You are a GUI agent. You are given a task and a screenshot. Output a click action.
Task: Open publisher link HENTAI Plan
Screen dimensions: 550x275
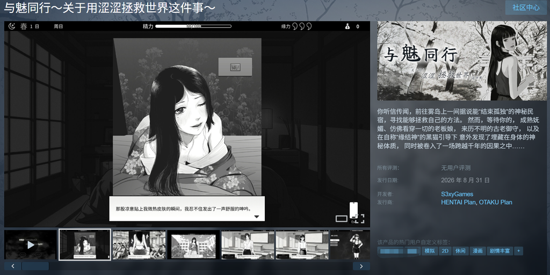pos(458,202)
